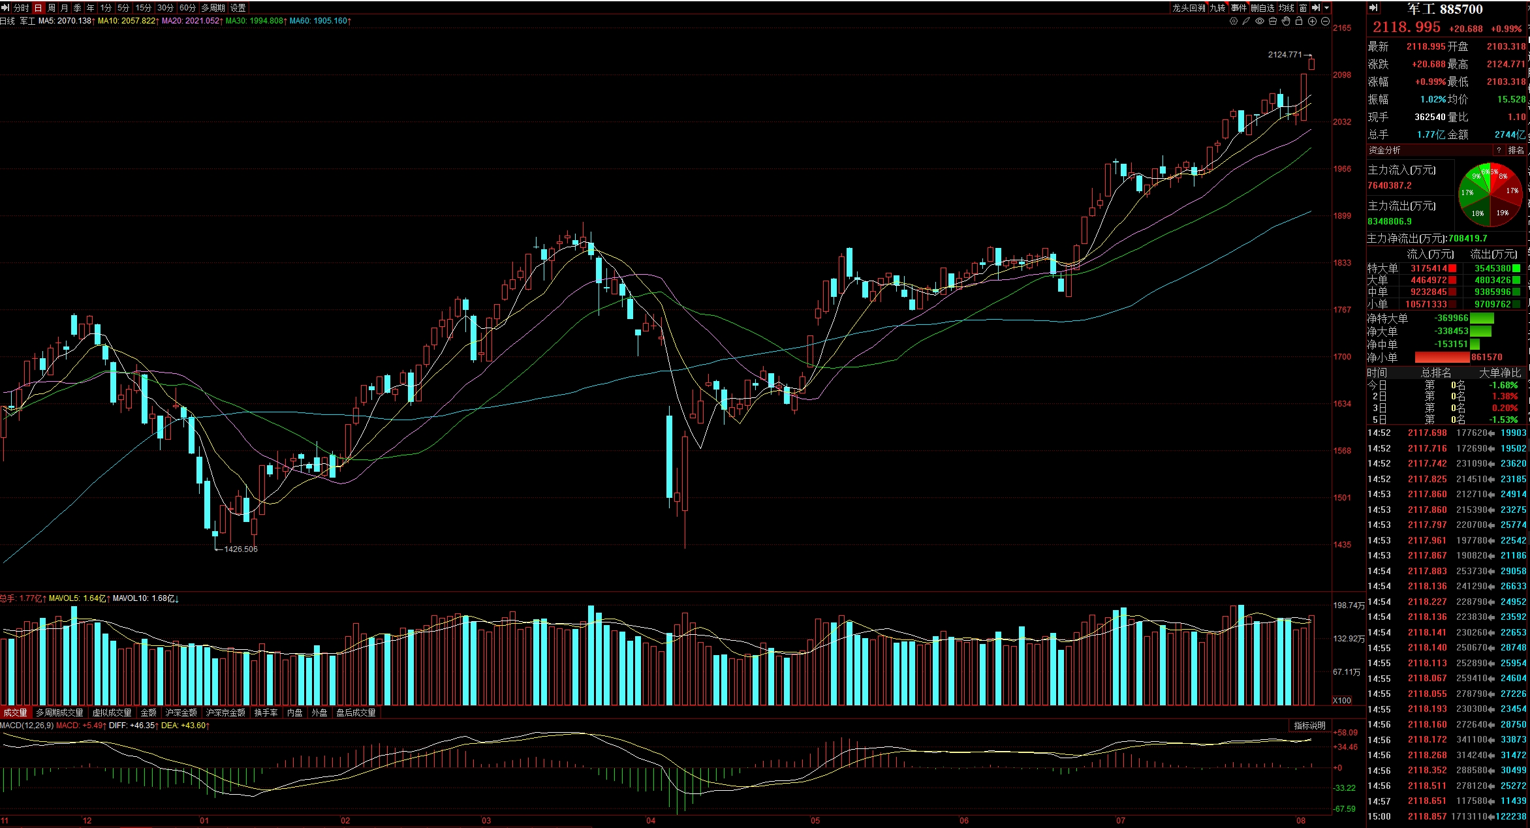Screen dimensions: 1530x828
Task: Switch to the 周 weekly period tab
Action: pyautogui.click(x=52, y=8)
